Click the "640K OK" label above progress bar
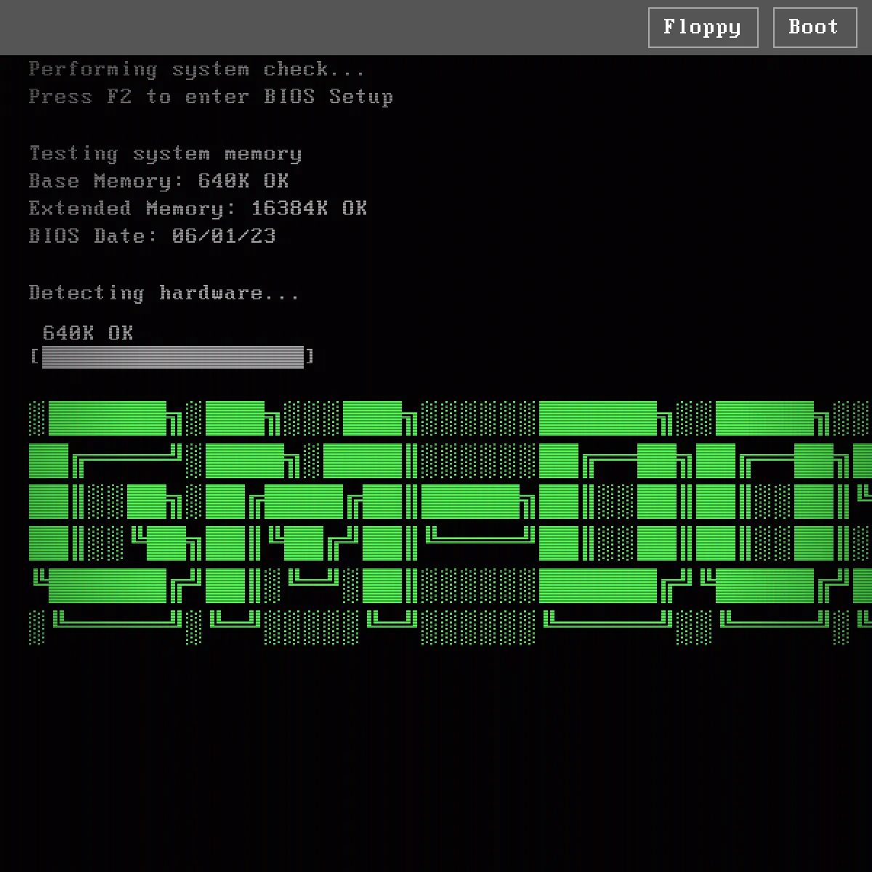 coord(87,334)
